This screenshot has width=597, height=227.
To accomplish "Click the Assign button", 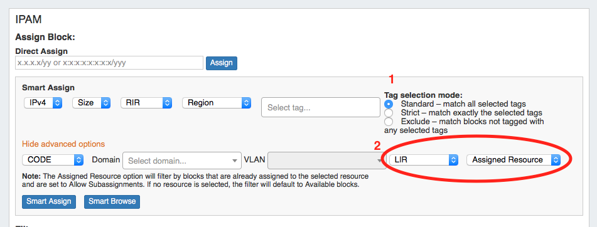I will tap(222, 63).
